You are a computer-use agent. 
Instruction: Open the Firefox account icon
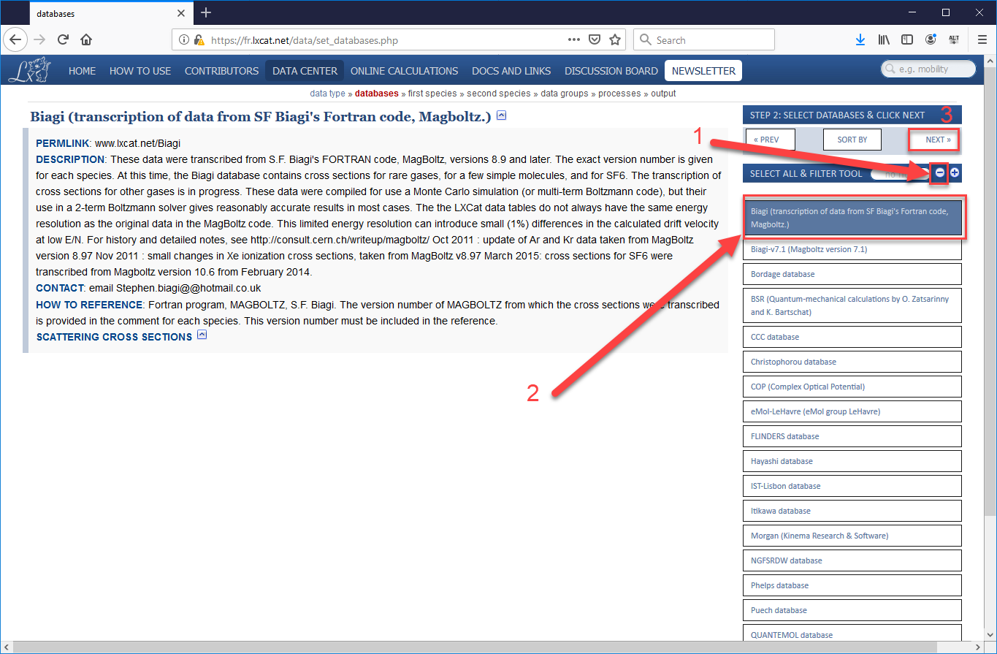(x=930, y=39)
